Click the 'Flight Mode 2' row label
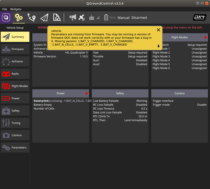The width and height of the screenshot is (210, 189). (161, 53)
